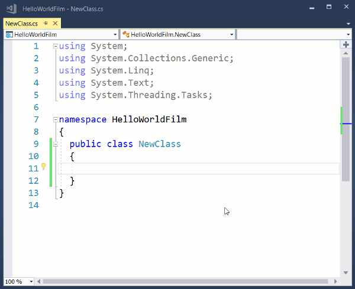
Task: Open the document tab overflow list arrow
Action: click(348, 24)
